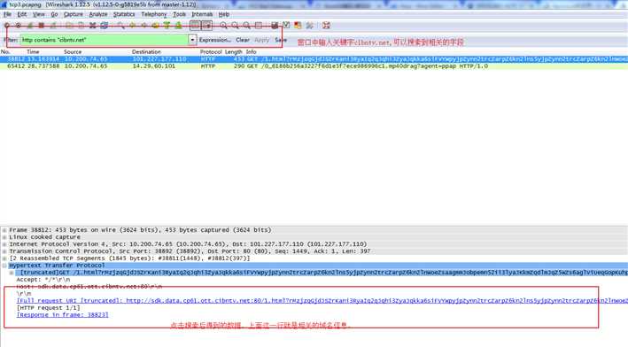Open the filter history dropdown arrow
Image resolution: width=628 pixels, height=347 pixels.
click(192, 40)
